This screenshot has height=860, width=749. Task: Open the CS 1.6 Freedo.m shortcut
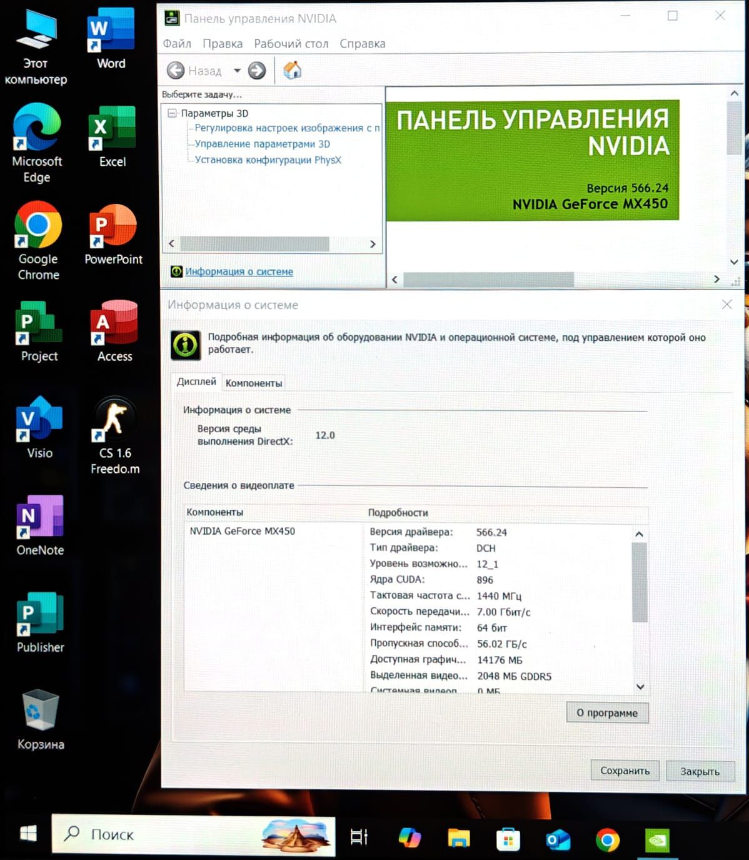coord(115,436)
